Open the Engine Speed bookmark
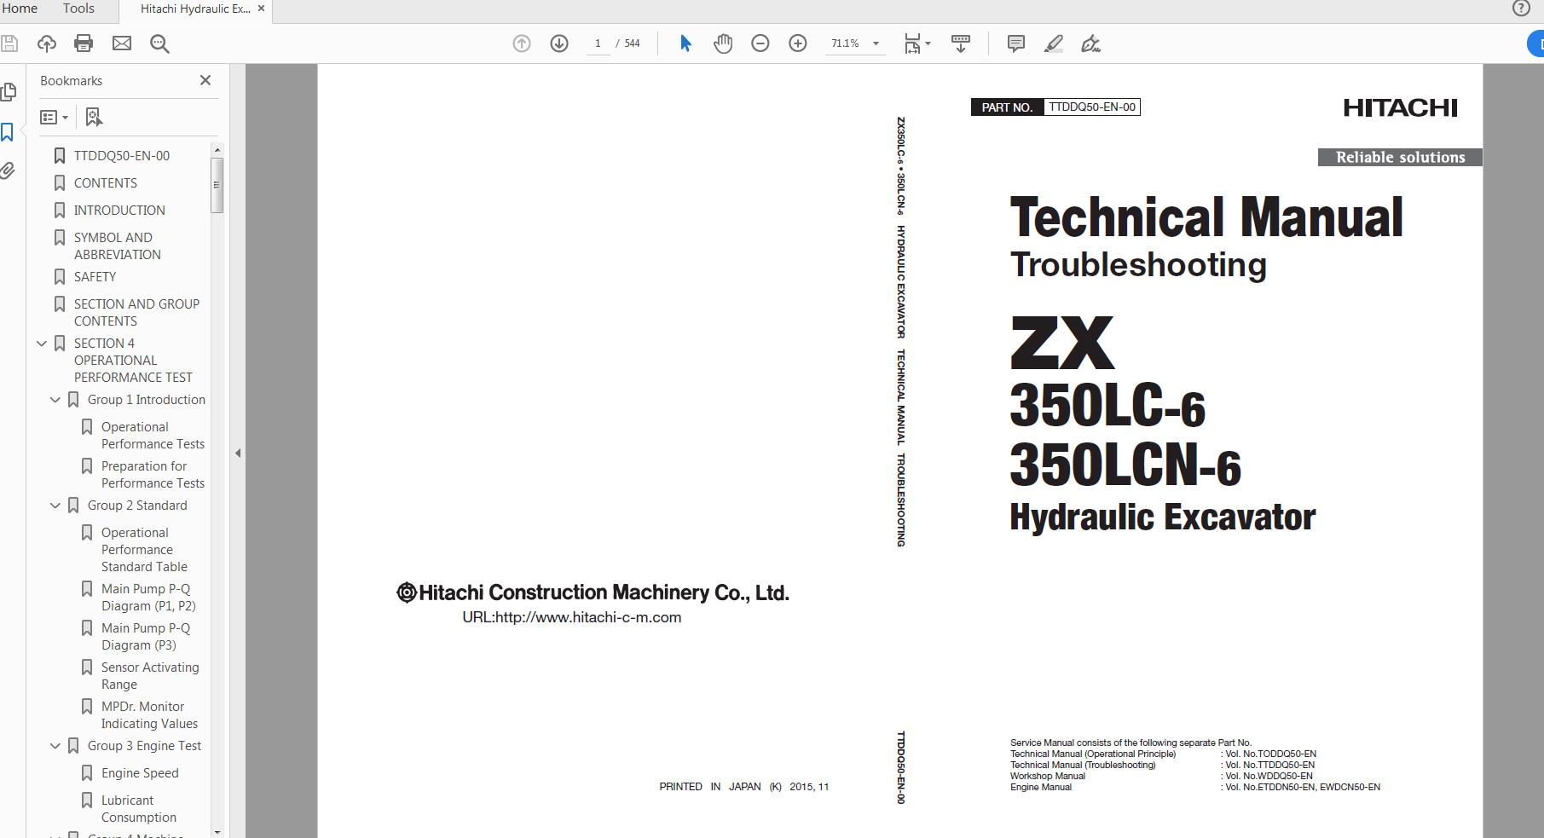The image size is (1544, 838). coord(140,773)
